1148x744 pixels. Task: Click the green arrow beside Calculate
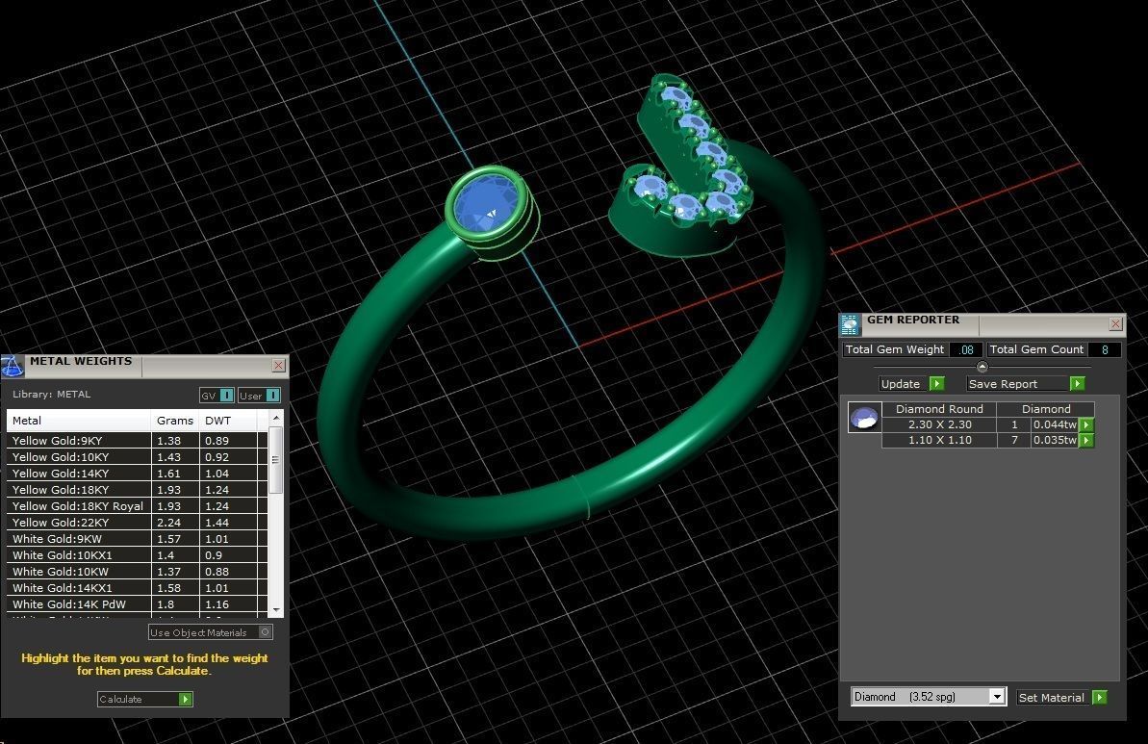click(x=185, y=700)
